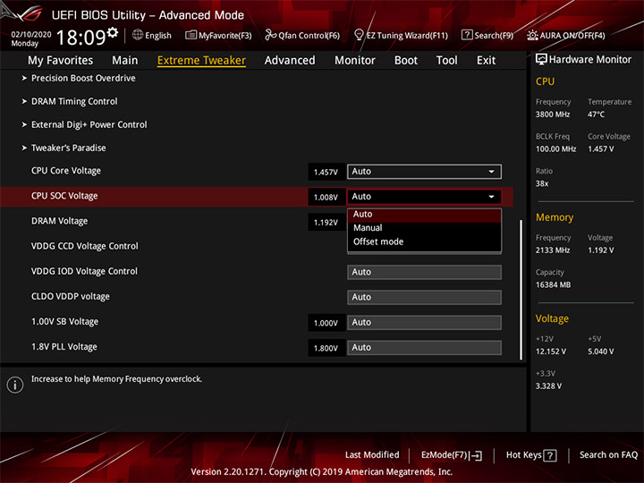Viewport: 644px width, 483px height.
Task: Click the EzMode exit arrow icon
Action: click(x=476, y=455)
